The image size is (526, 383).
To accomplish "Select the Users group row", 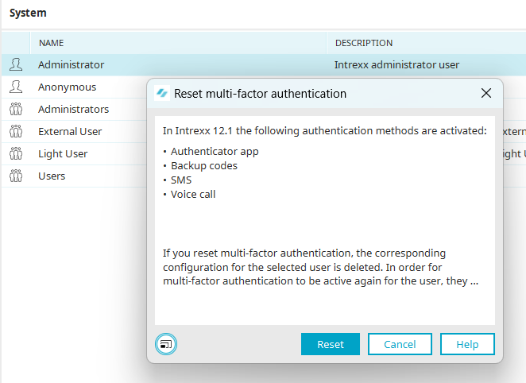I will click(75, 176).
